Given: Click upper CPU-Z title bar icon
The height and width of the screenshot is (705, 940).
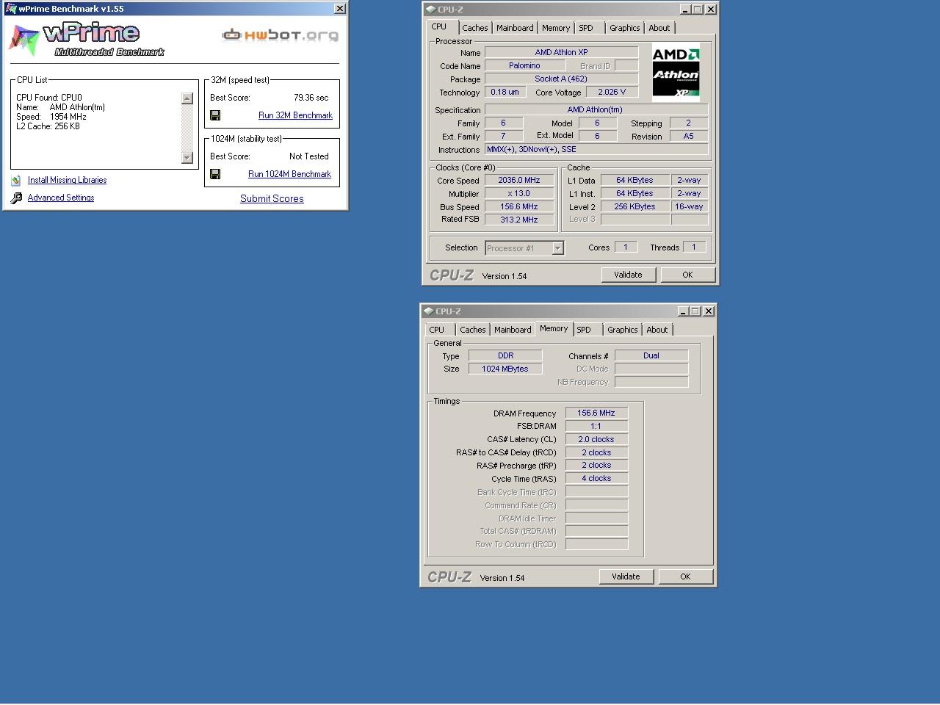Looking at the screenshot, I should (430, 10).
